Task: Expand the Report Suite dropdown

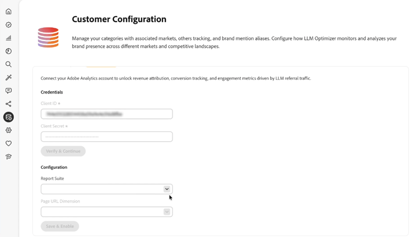Action: point(103,189)
